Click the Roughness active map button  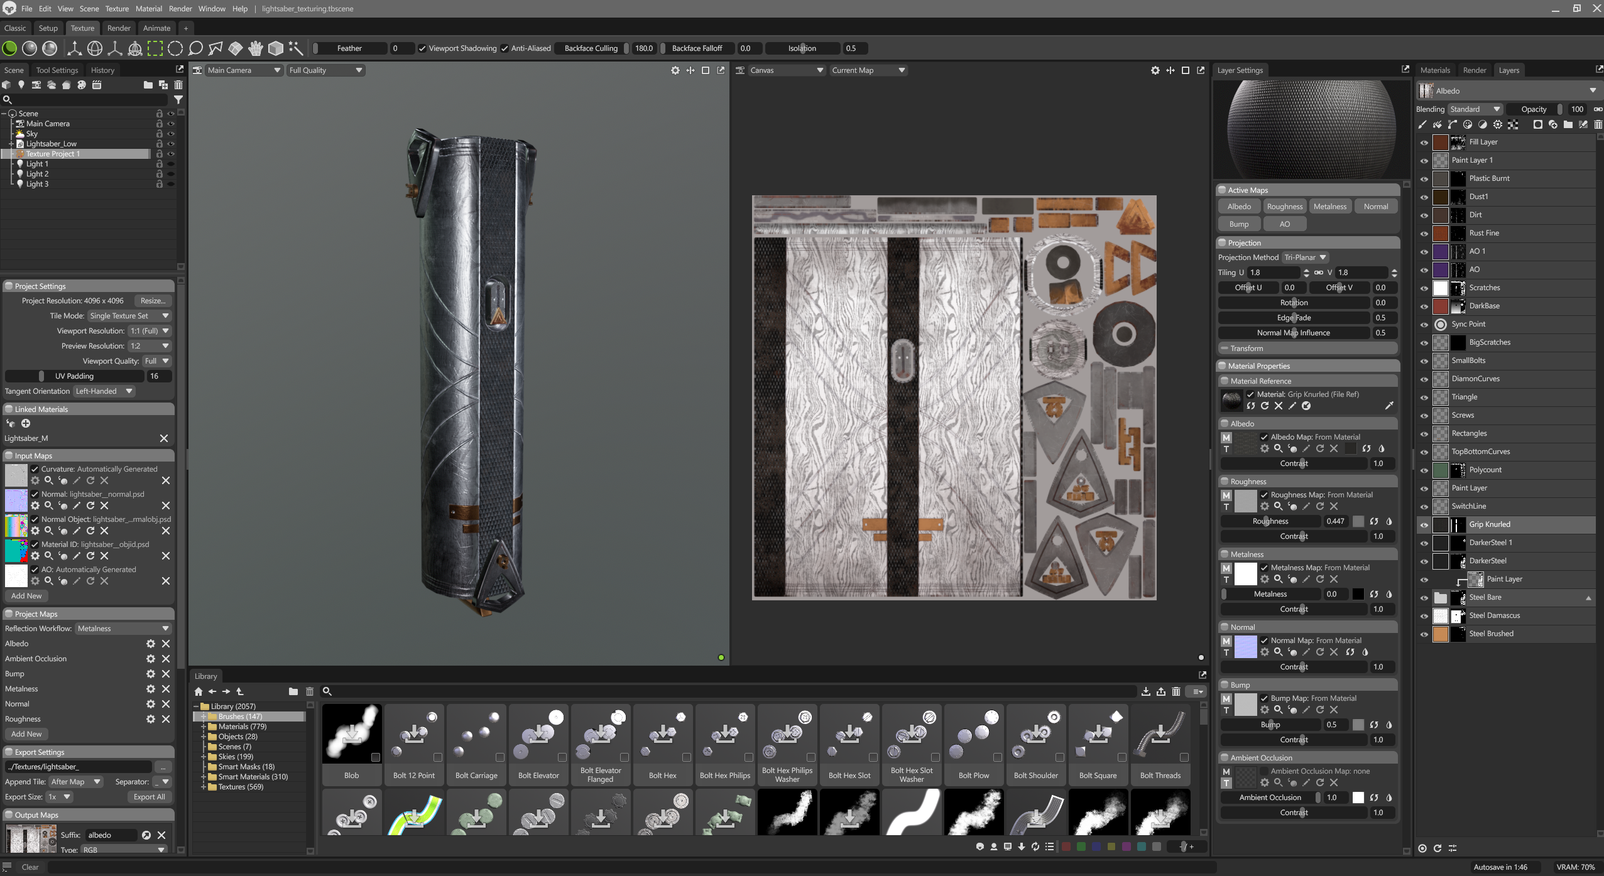[x=1284, y=207]
